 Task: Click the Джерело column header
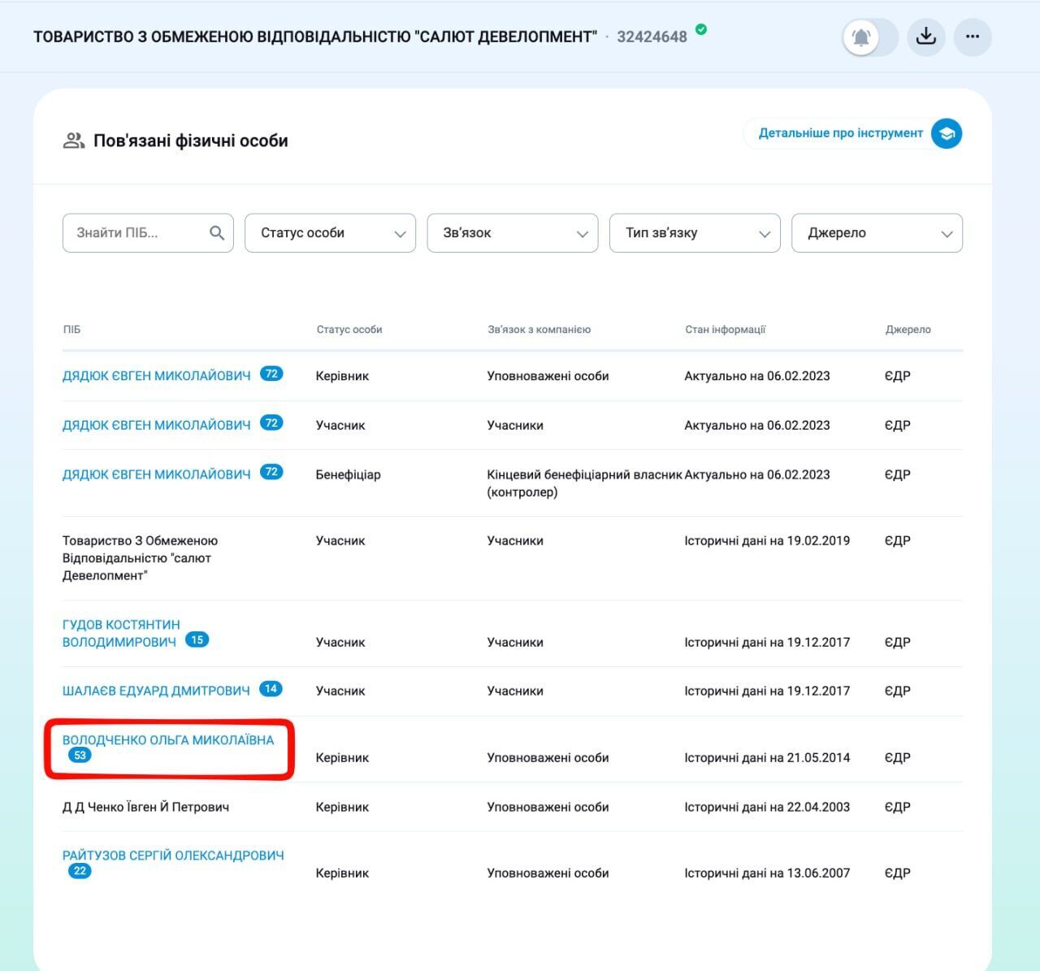tap(908, 330)
